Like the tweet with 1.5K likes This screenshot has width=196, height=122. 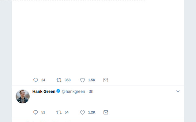pyautogui.click(x=82, y=80)
